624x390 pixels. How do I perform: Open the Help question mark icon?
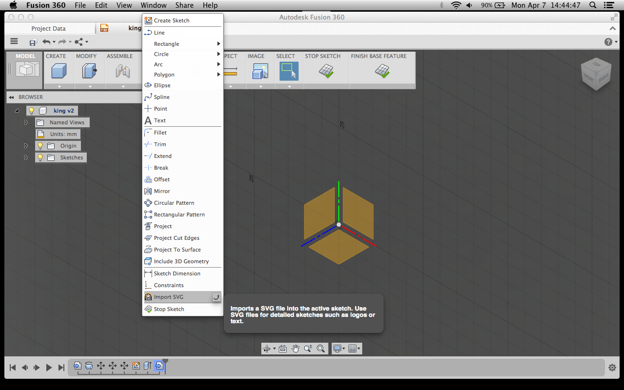point(608,42)
